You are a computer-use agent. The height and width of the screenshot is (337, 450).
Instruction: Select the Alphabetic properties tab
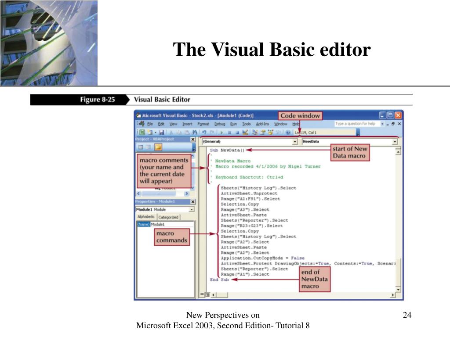tap(146, 217)
